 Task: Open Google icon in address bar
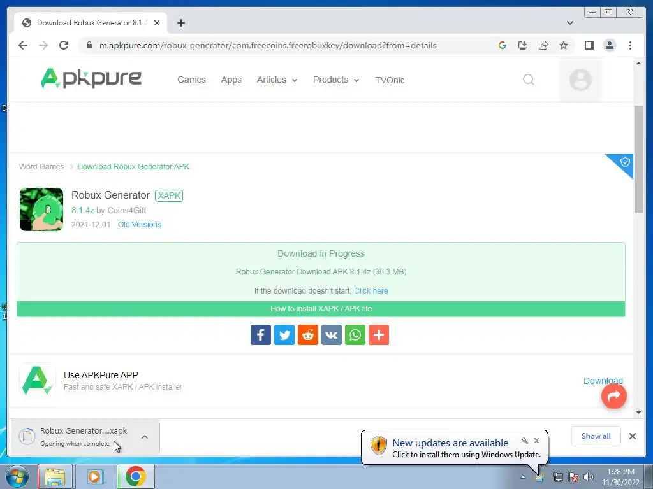point(503,45)
